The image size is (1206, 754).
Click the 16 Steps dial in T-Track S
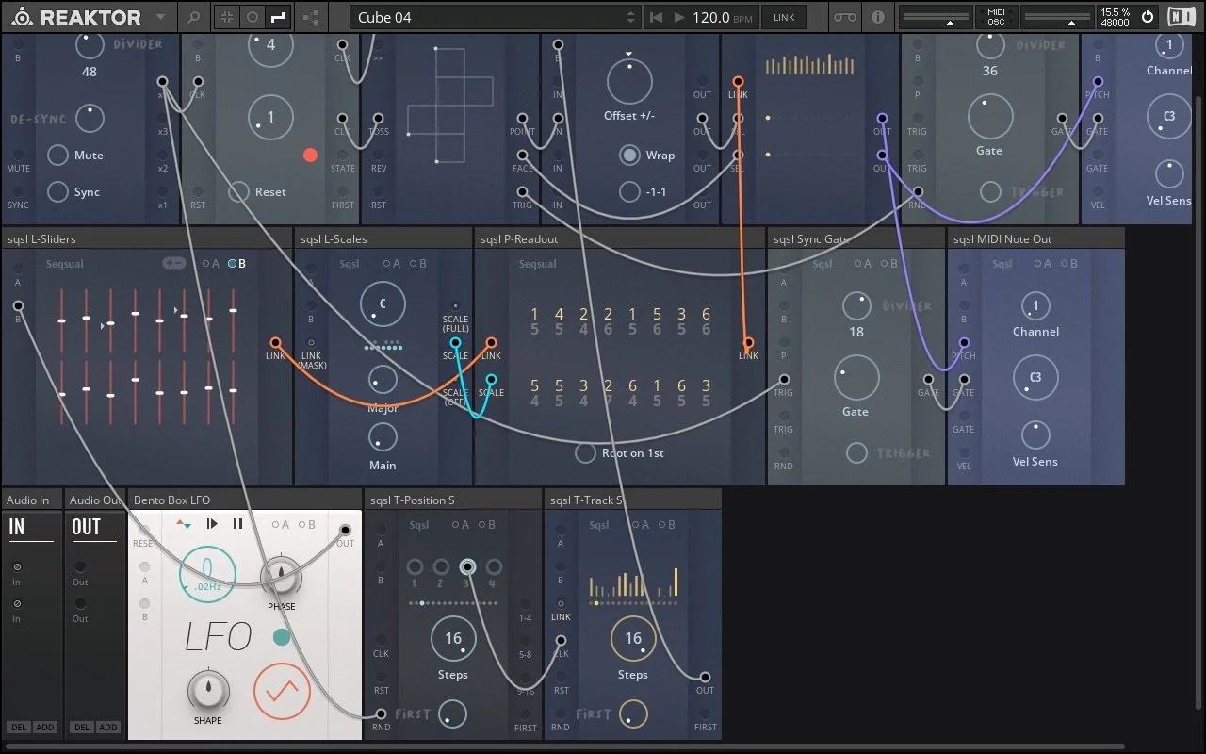(x=633, y=638)
